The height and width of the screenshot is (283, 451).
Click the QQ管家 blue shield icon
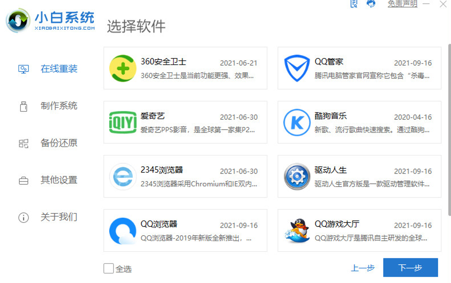pyautogui.click(x=297, y=68)
